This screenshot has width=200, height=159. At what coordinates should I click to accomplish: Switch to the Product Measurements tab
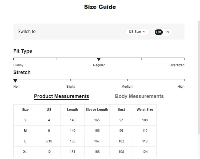click(x=62, y=96)
